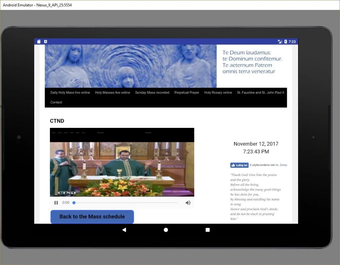Open Holy Masses live online menu item
340x265 pixels.
click(113, 92)
